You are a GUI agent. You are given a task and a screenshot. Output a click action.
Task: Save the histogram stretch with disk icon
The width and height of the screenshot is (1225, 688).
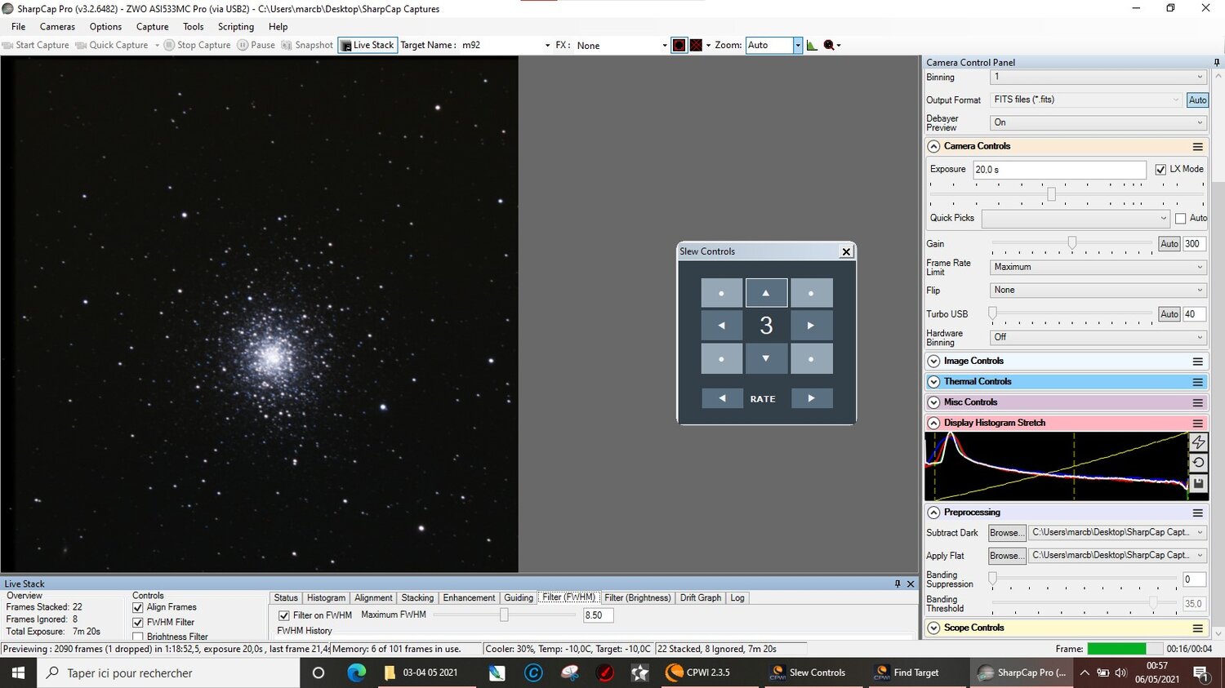click(1198, 483)
